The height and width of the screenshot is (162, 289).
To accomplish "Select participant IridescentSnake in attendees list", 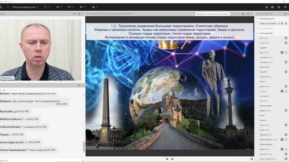I will coord(266,106).
